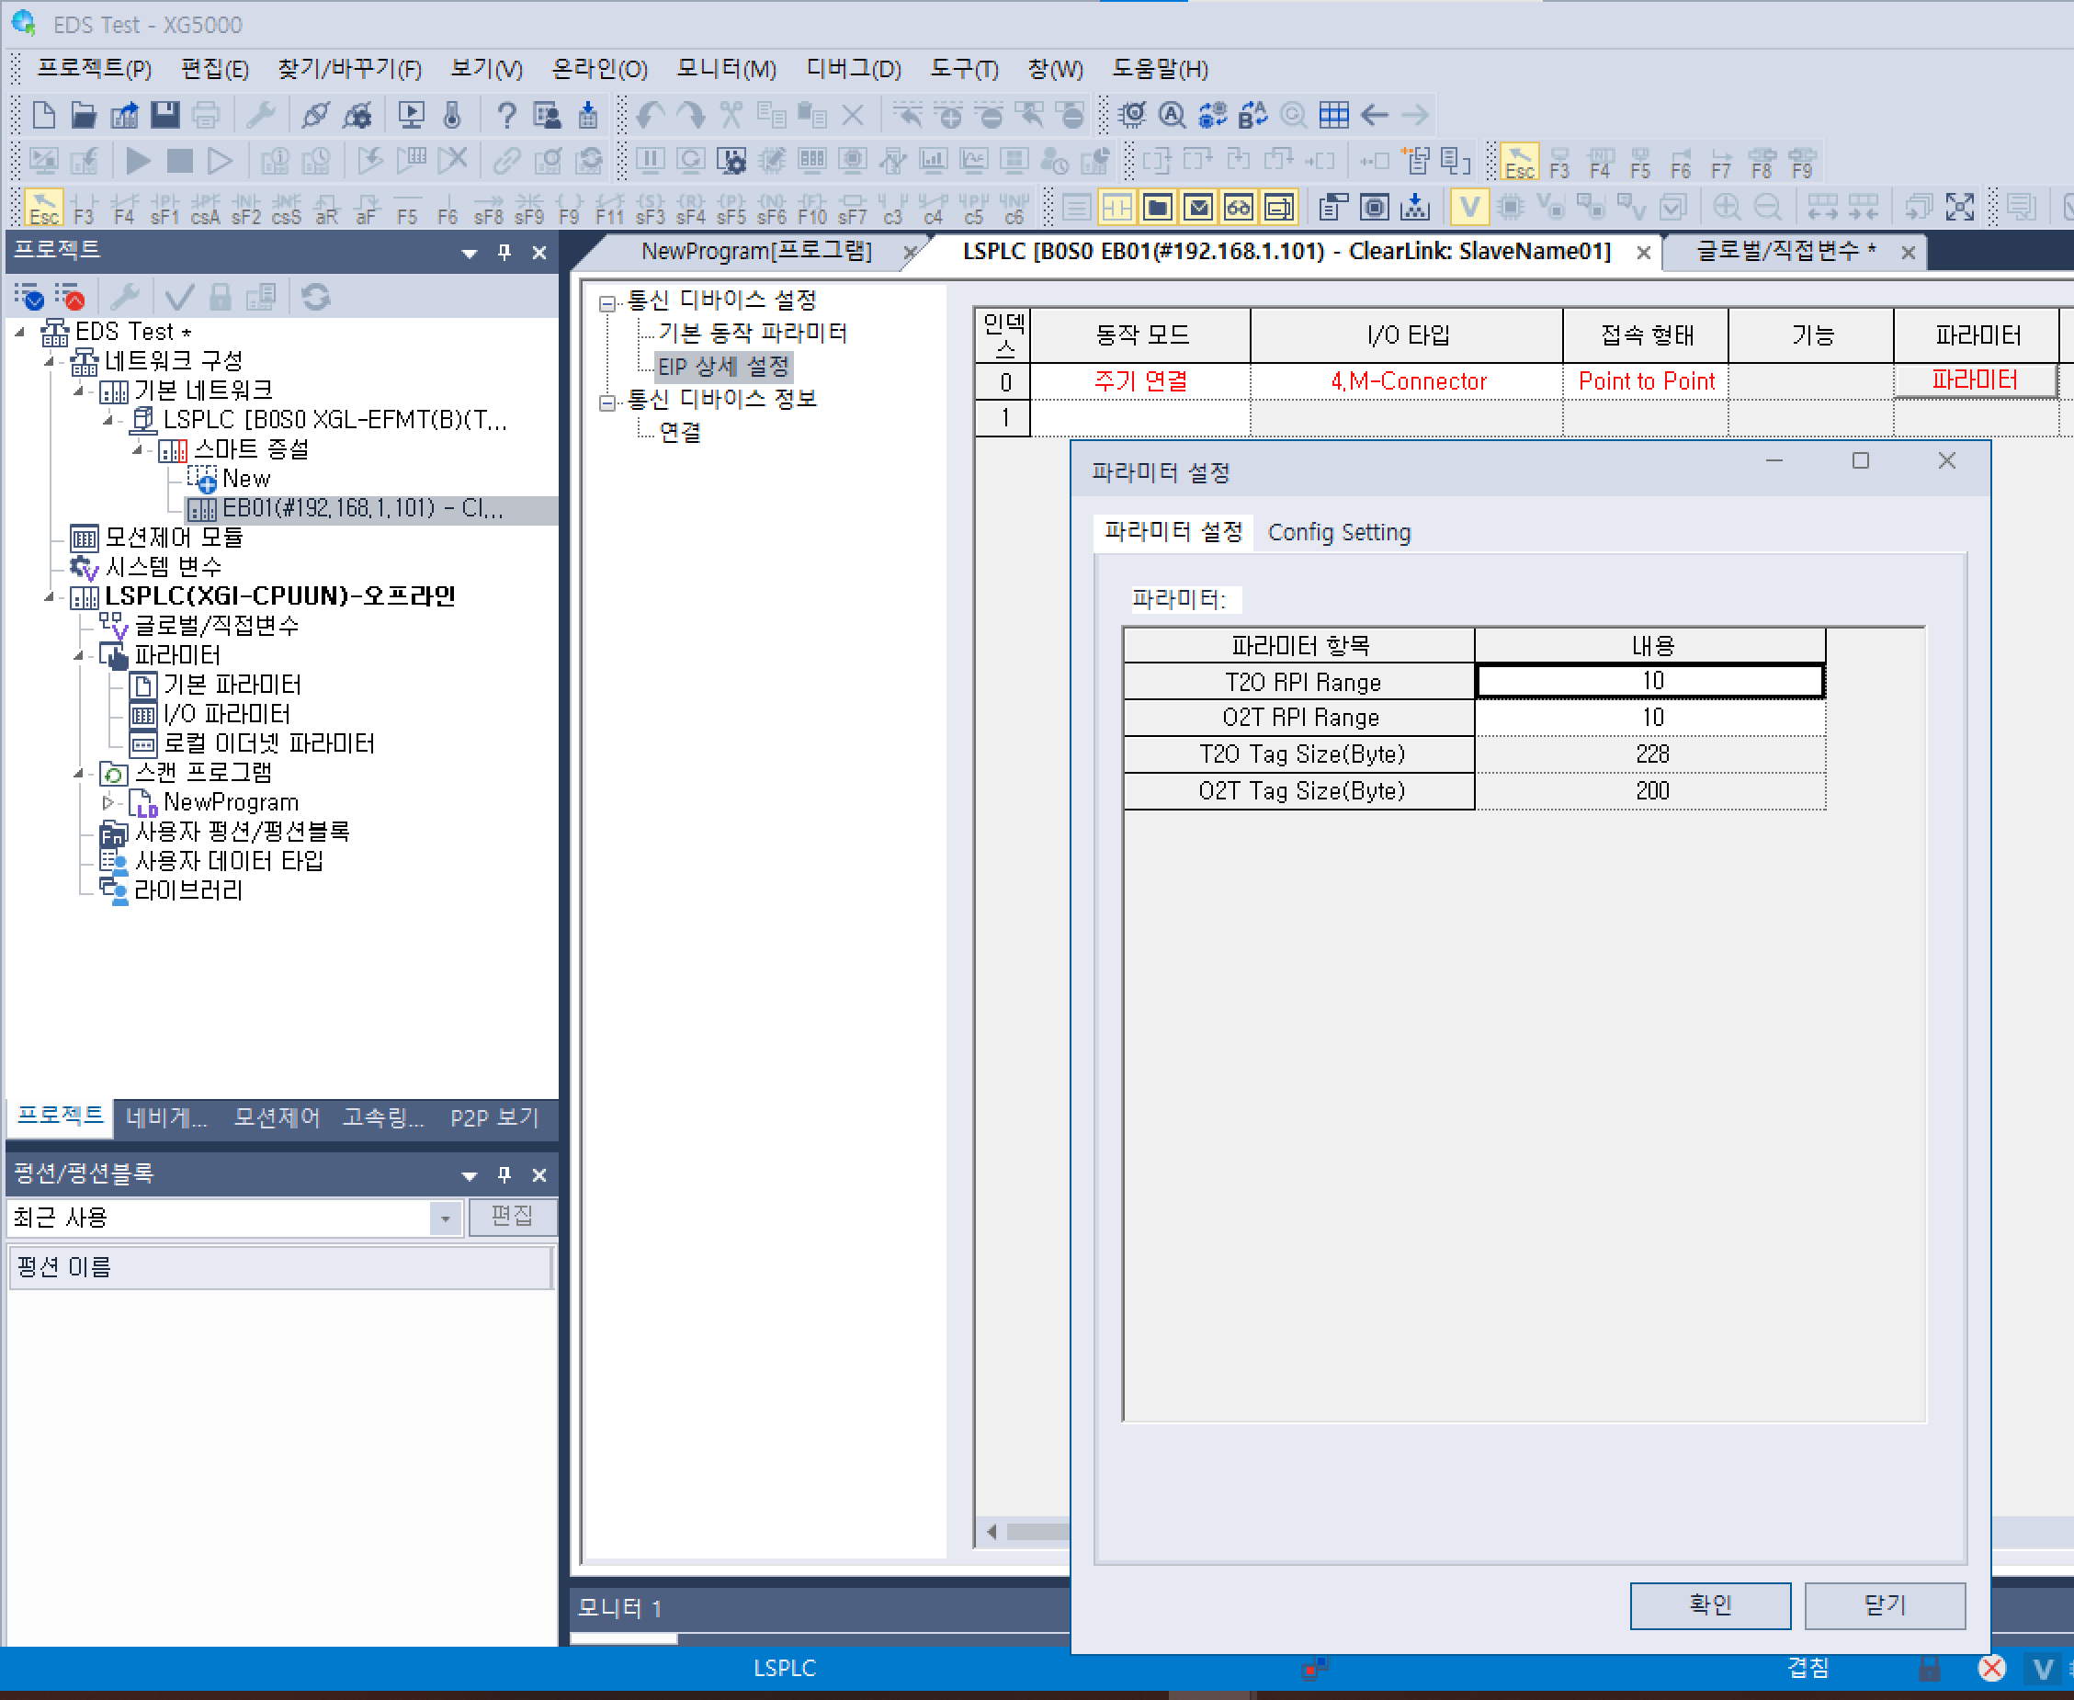Collapse the 스마트 증설 tree node
Viewport: 2074px width, 1700px height.
(140, 449)
